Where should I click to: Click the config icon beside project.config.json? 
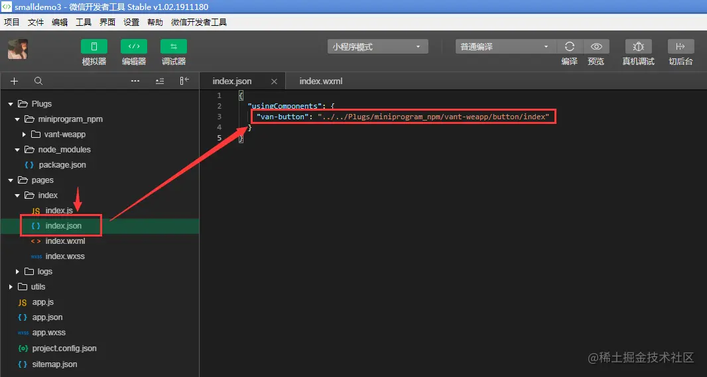pyautogui.click(x=23, y=348)
